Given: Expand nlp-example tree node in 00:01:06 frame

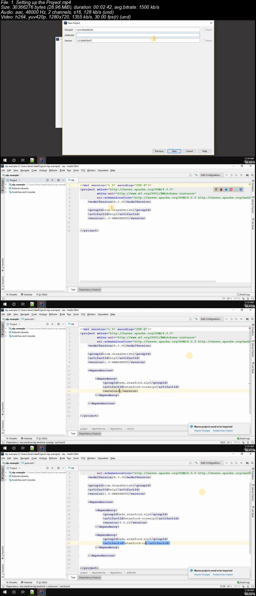Looking at the screenshot, I should pyautogui.click(x=6, y=185).
